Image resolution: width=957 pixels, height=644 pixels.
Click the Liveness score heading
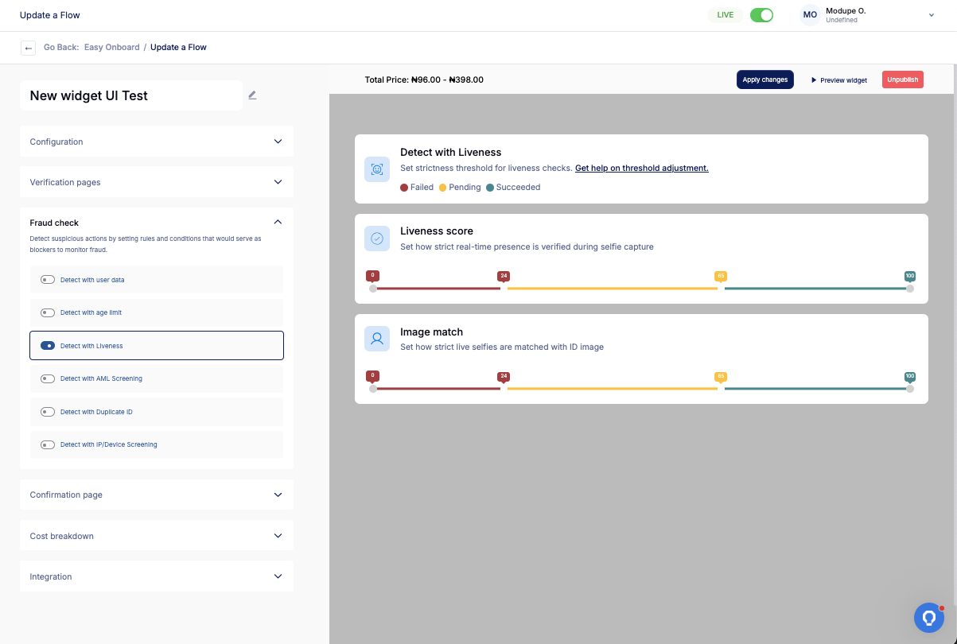(x=437, y=231)
